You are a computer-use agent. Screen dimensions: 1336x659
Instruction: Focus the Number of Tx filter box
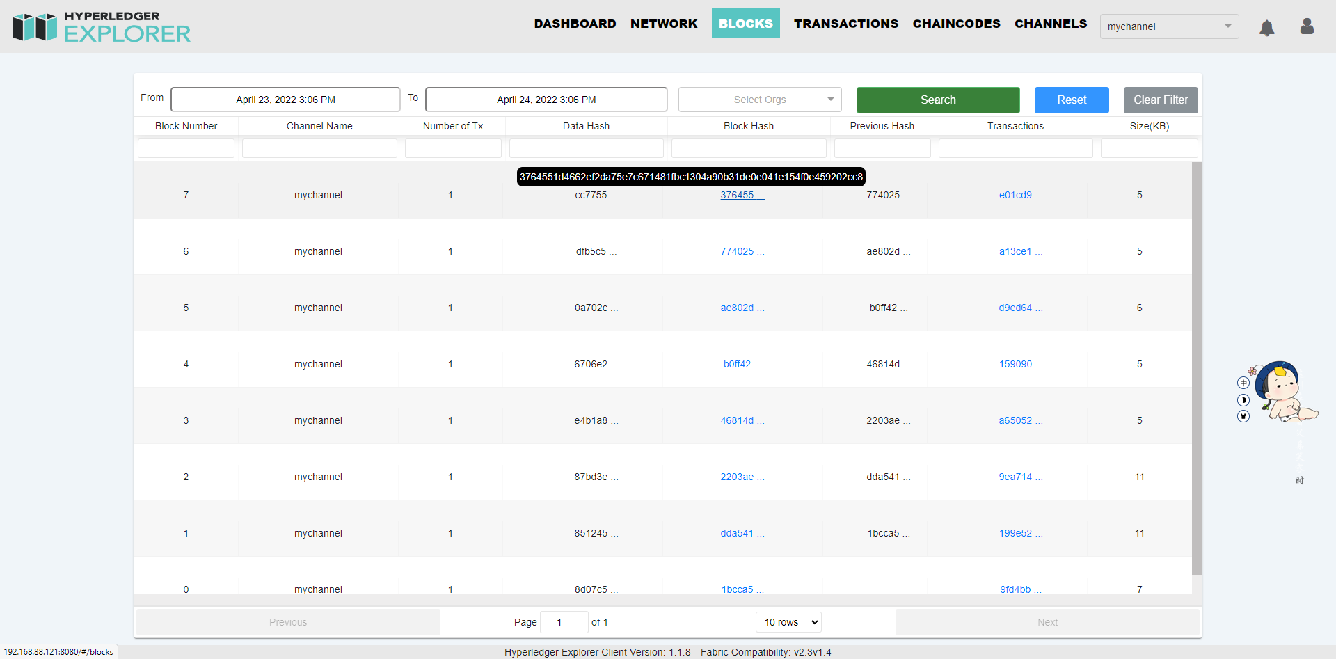pyautogui.click(x=453, y=148)
